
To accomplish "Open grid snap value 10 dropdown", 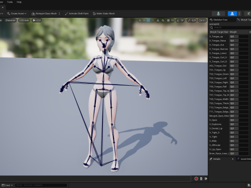I will (172, 20).
